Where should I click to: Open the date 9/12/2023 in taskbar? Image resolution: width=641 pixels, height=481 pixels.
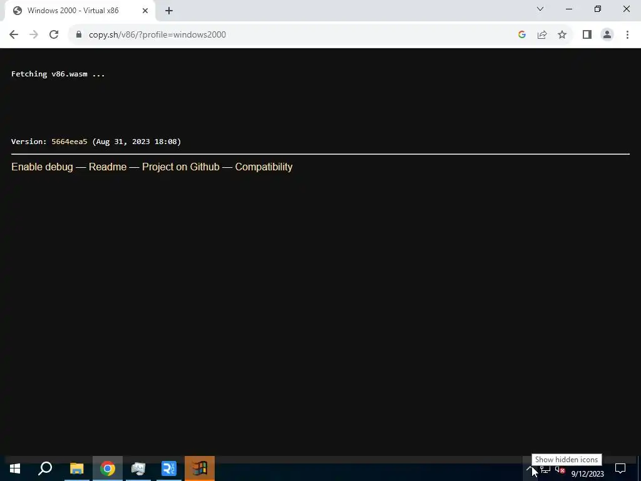587,473
